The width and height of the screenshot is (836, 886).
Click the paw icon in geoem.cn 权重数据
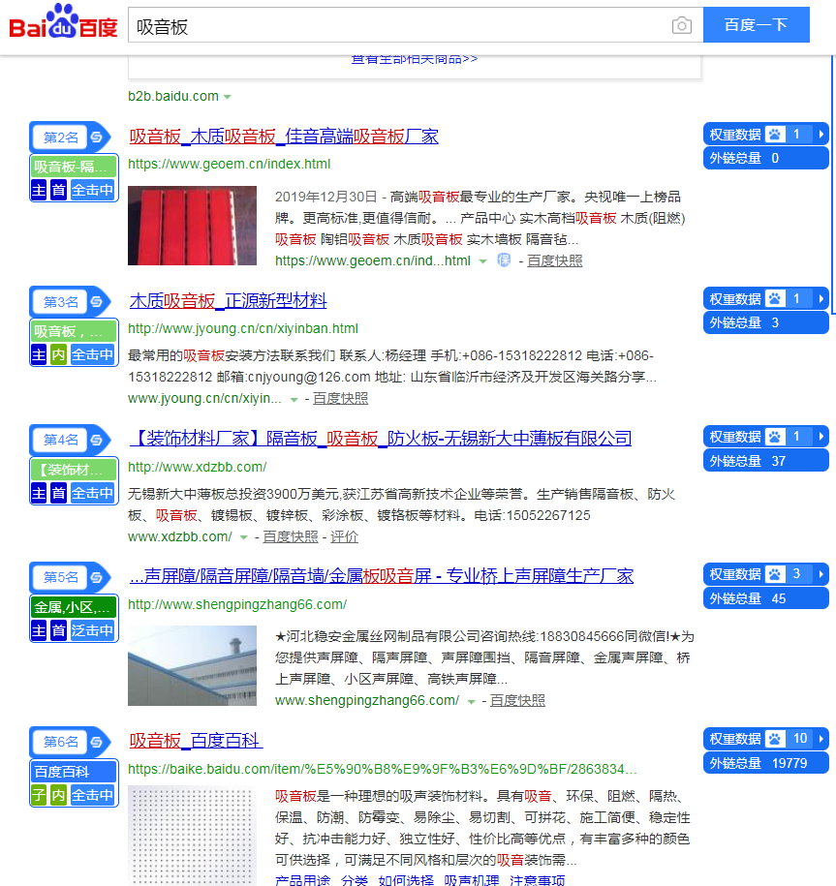(775, 135)
